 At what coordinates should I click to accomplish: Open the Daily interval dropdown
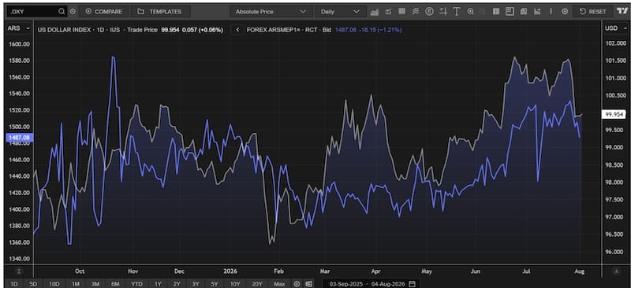pyautogui.click(x=339, y=12)
